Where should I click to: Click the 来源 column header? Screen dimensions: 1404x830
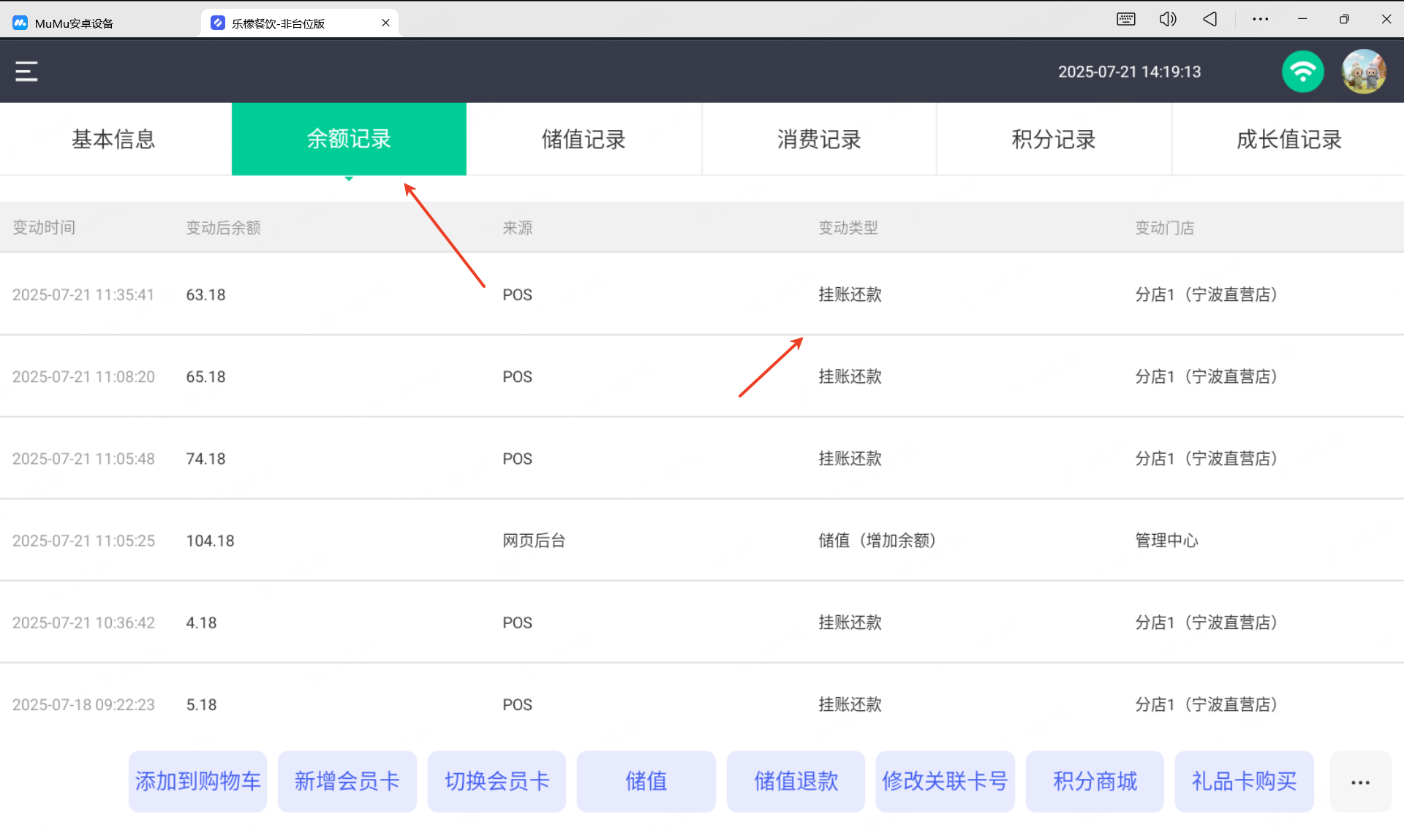518,227
